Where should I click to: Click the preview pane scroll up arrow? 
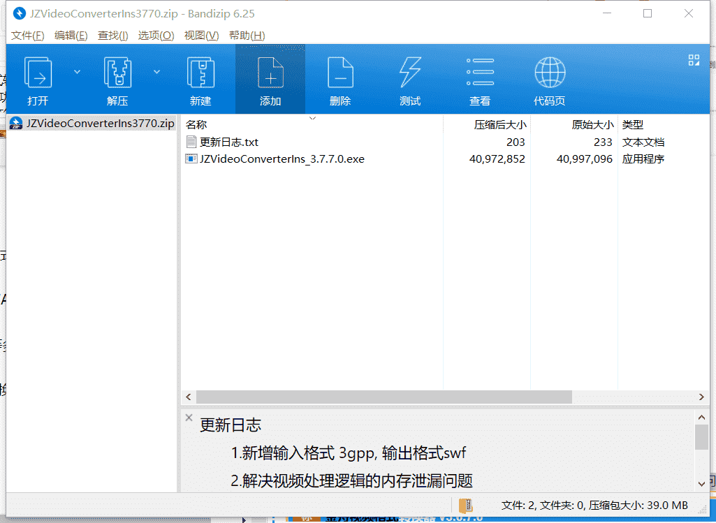[701, 417]
